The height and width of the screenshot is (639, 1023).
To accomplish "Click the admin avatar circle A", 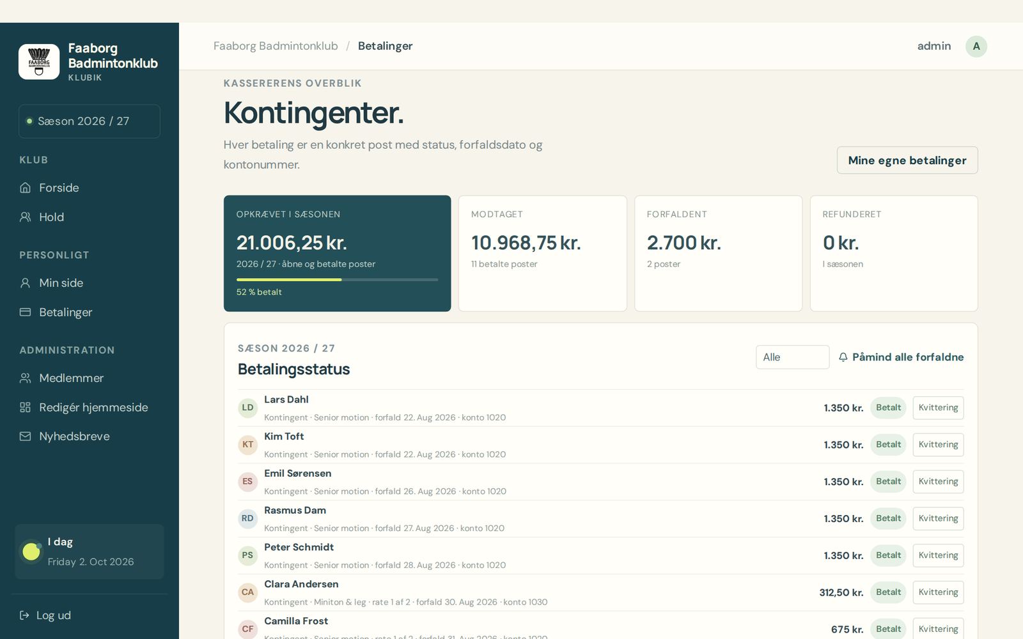I will pyautogui.click(x=976, y=46).
